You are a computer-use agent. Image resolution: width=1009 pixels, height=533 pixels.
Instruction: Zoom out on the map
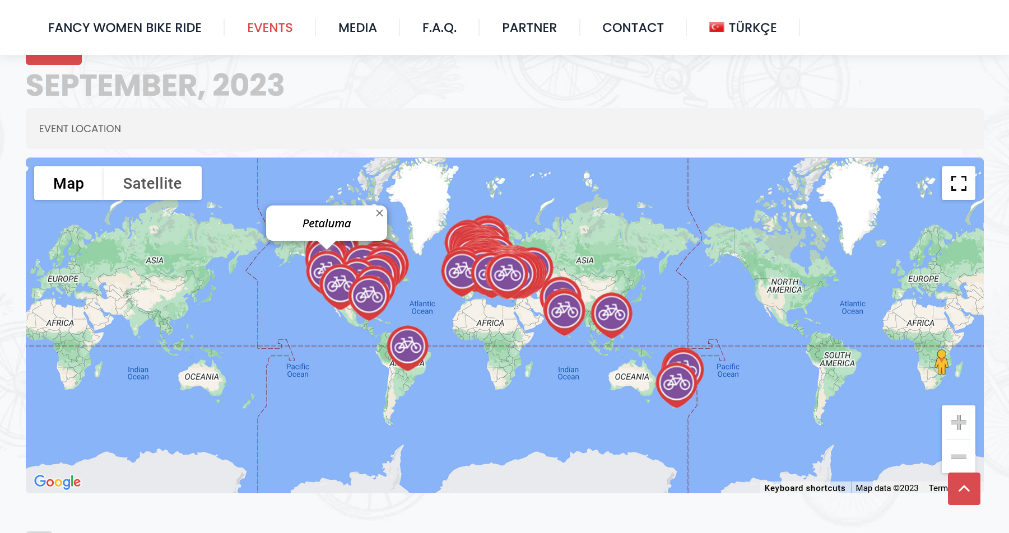958,456
